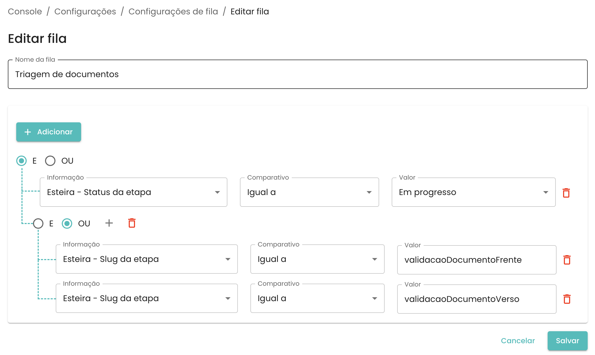
Task: Delete the nested OU condition group
Action: click(x=132, y=223)
